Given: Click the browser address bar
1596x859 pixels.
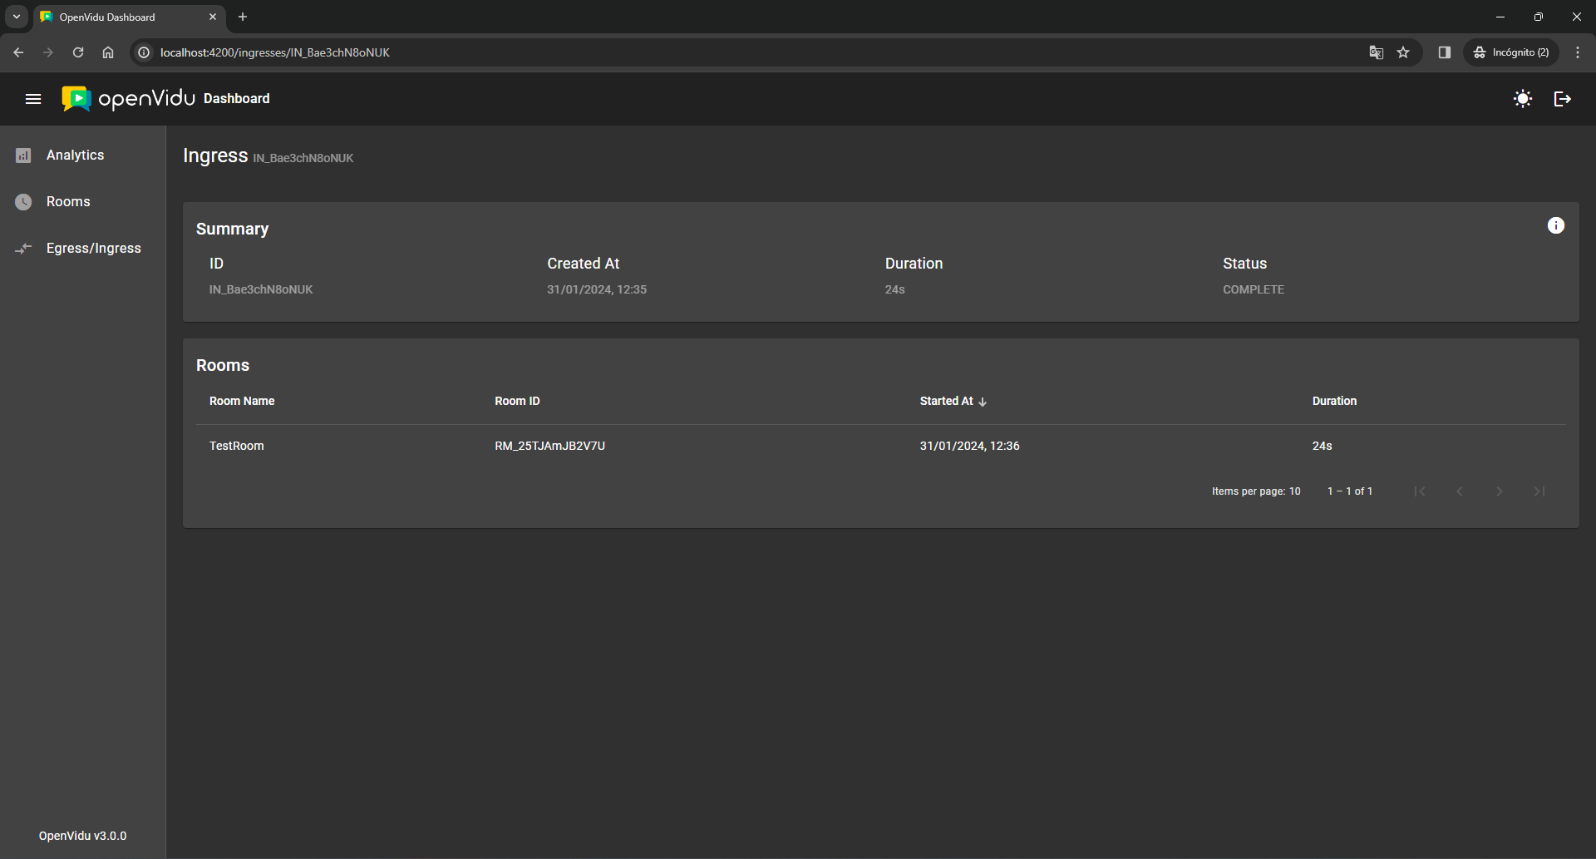Looking at the screenshot, I should (x=665, y=52).
